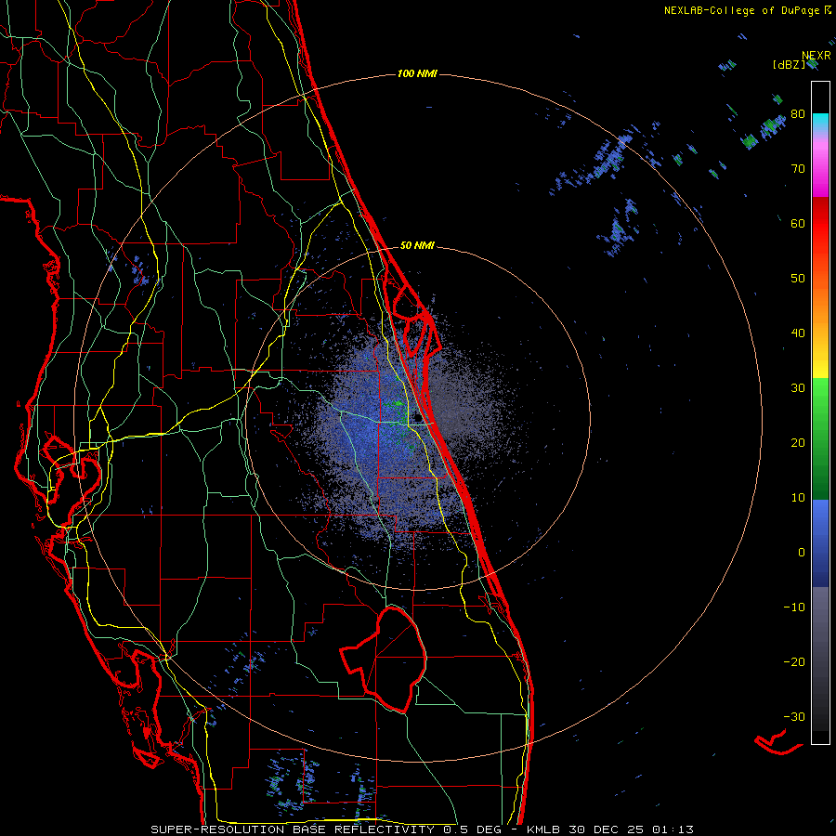Screen dimensions: 836x836
Task: Click the 50 NMI range ring label
Action: click(417, 246)
